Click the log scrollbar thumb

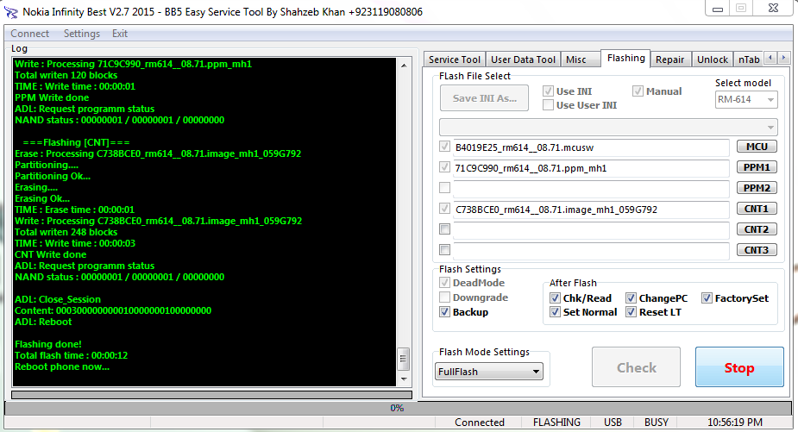click(403, 359)
